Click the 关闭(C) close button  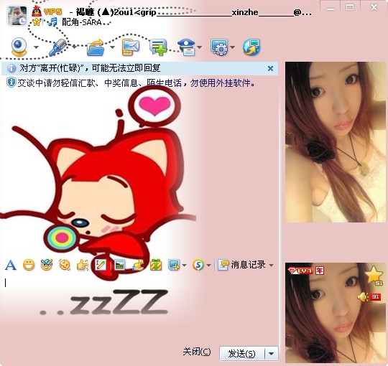click(x=197, y=352)
